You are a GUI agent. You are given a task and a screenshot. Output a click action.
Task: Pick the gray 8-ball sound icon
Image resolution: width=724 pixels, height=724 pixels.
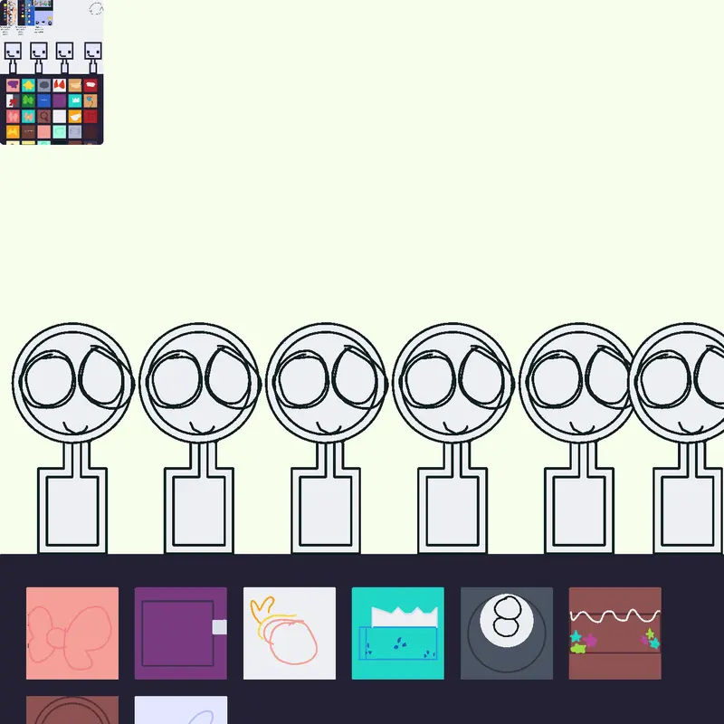(507, 633)
